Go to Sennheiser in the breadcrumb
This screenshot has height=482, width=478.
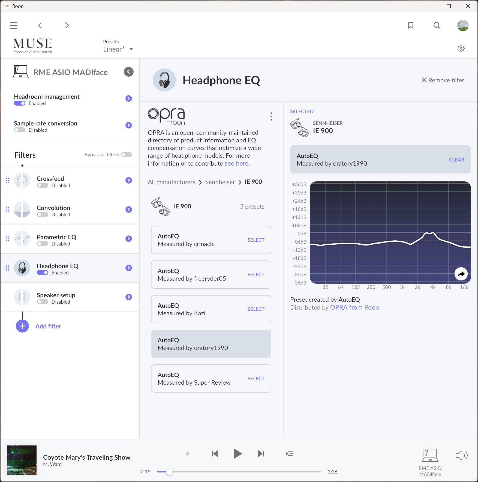pyautogui.click(x=220, y=182)
